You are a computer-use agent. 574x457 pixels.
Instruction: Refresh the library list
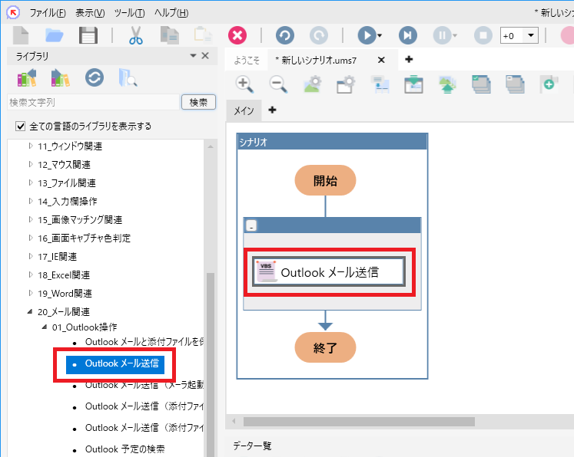pos(95,77)
